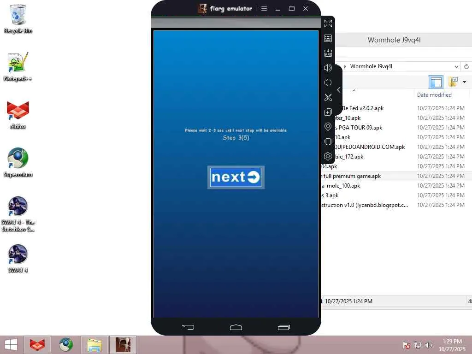The image size is (472, 354).
Task: Click the Explorer new folder icon
Action: (x=453, y=82)
